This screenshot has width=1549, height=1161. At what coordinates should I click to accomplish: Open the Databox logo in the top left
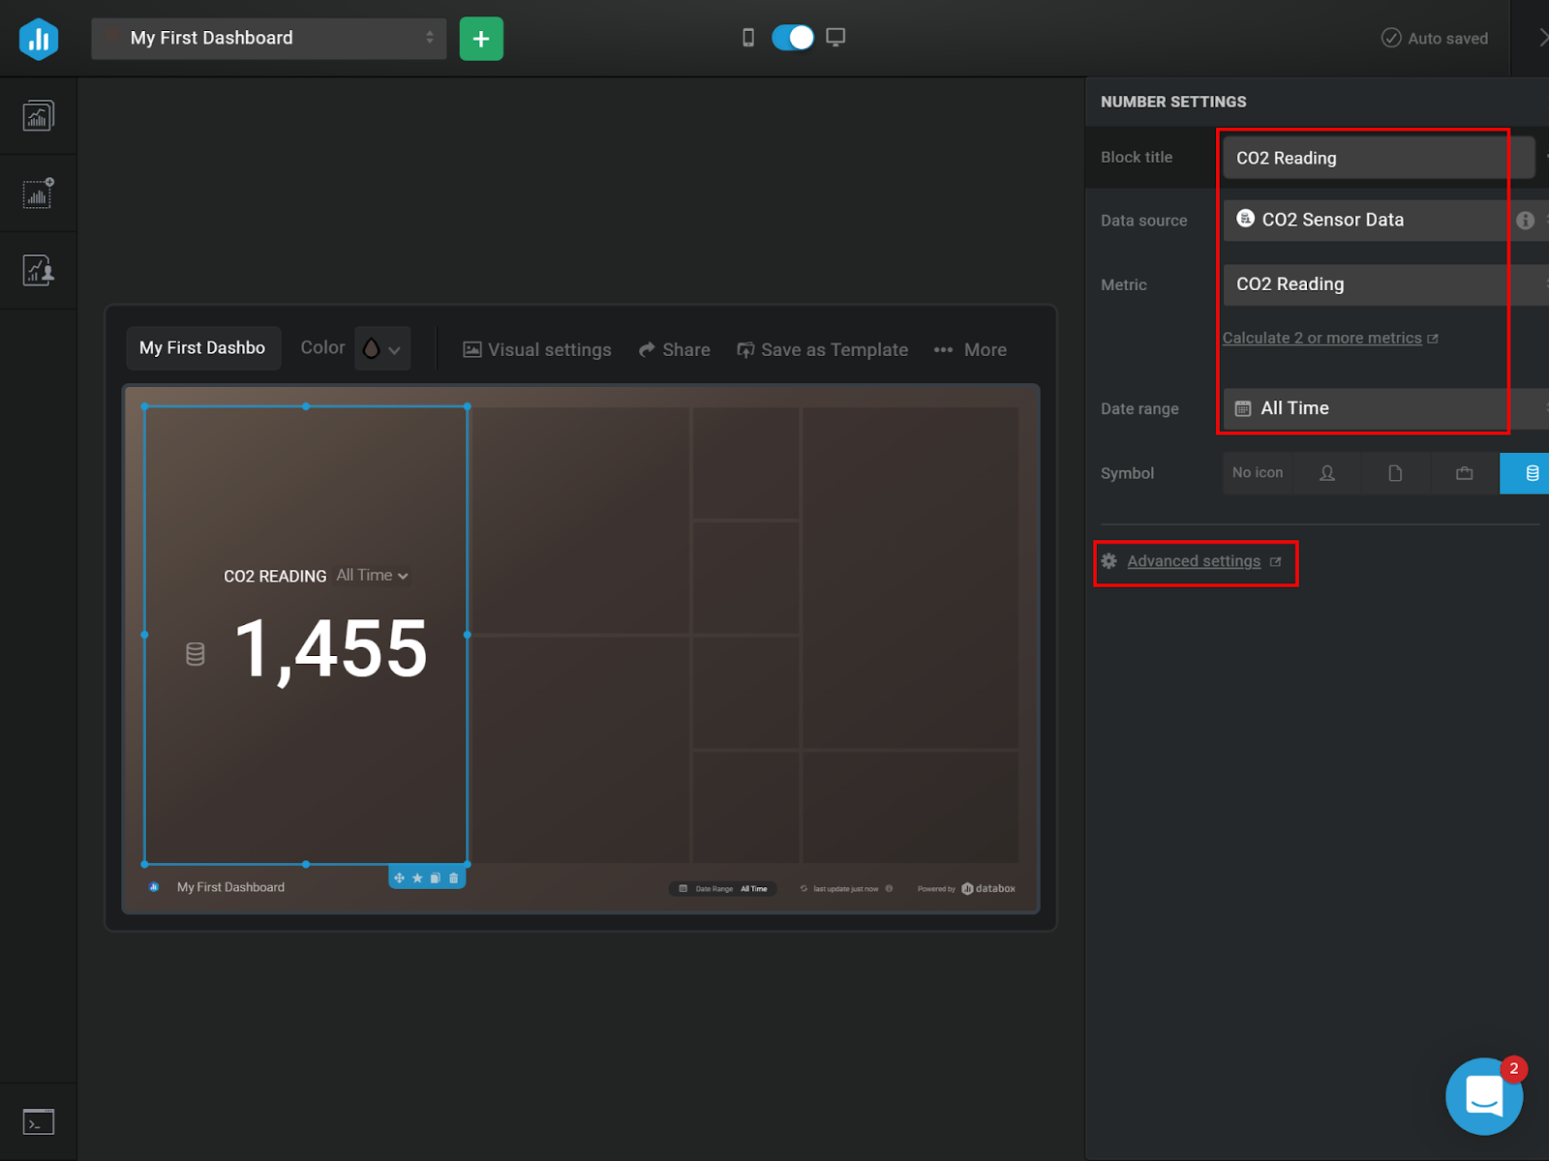pos(39,39)
